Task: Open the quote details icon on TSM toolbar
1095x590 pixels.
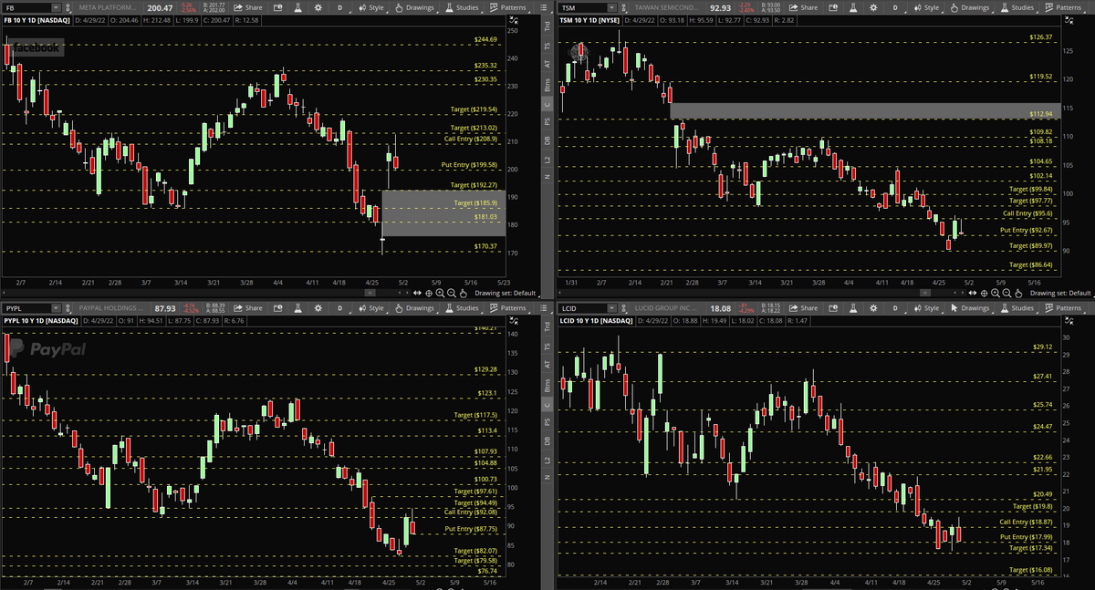Action: coord(833,7)
